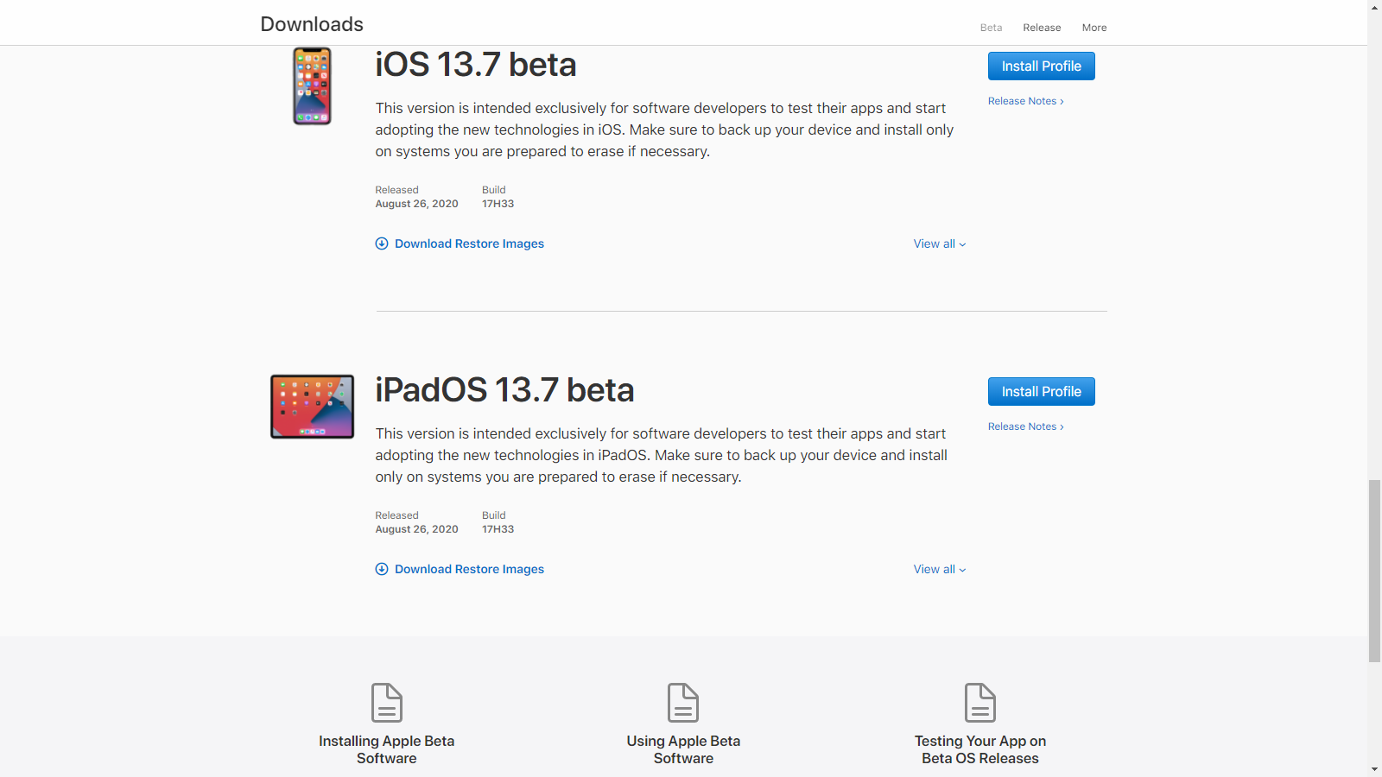Click the scrollbar down arrow
This screenshot has width=1382, height=777.
pos(1374,769)
